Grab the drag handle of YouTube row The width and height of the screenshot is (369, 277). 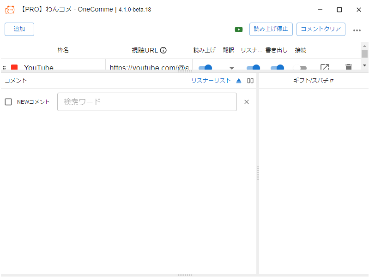pos(4,68)
